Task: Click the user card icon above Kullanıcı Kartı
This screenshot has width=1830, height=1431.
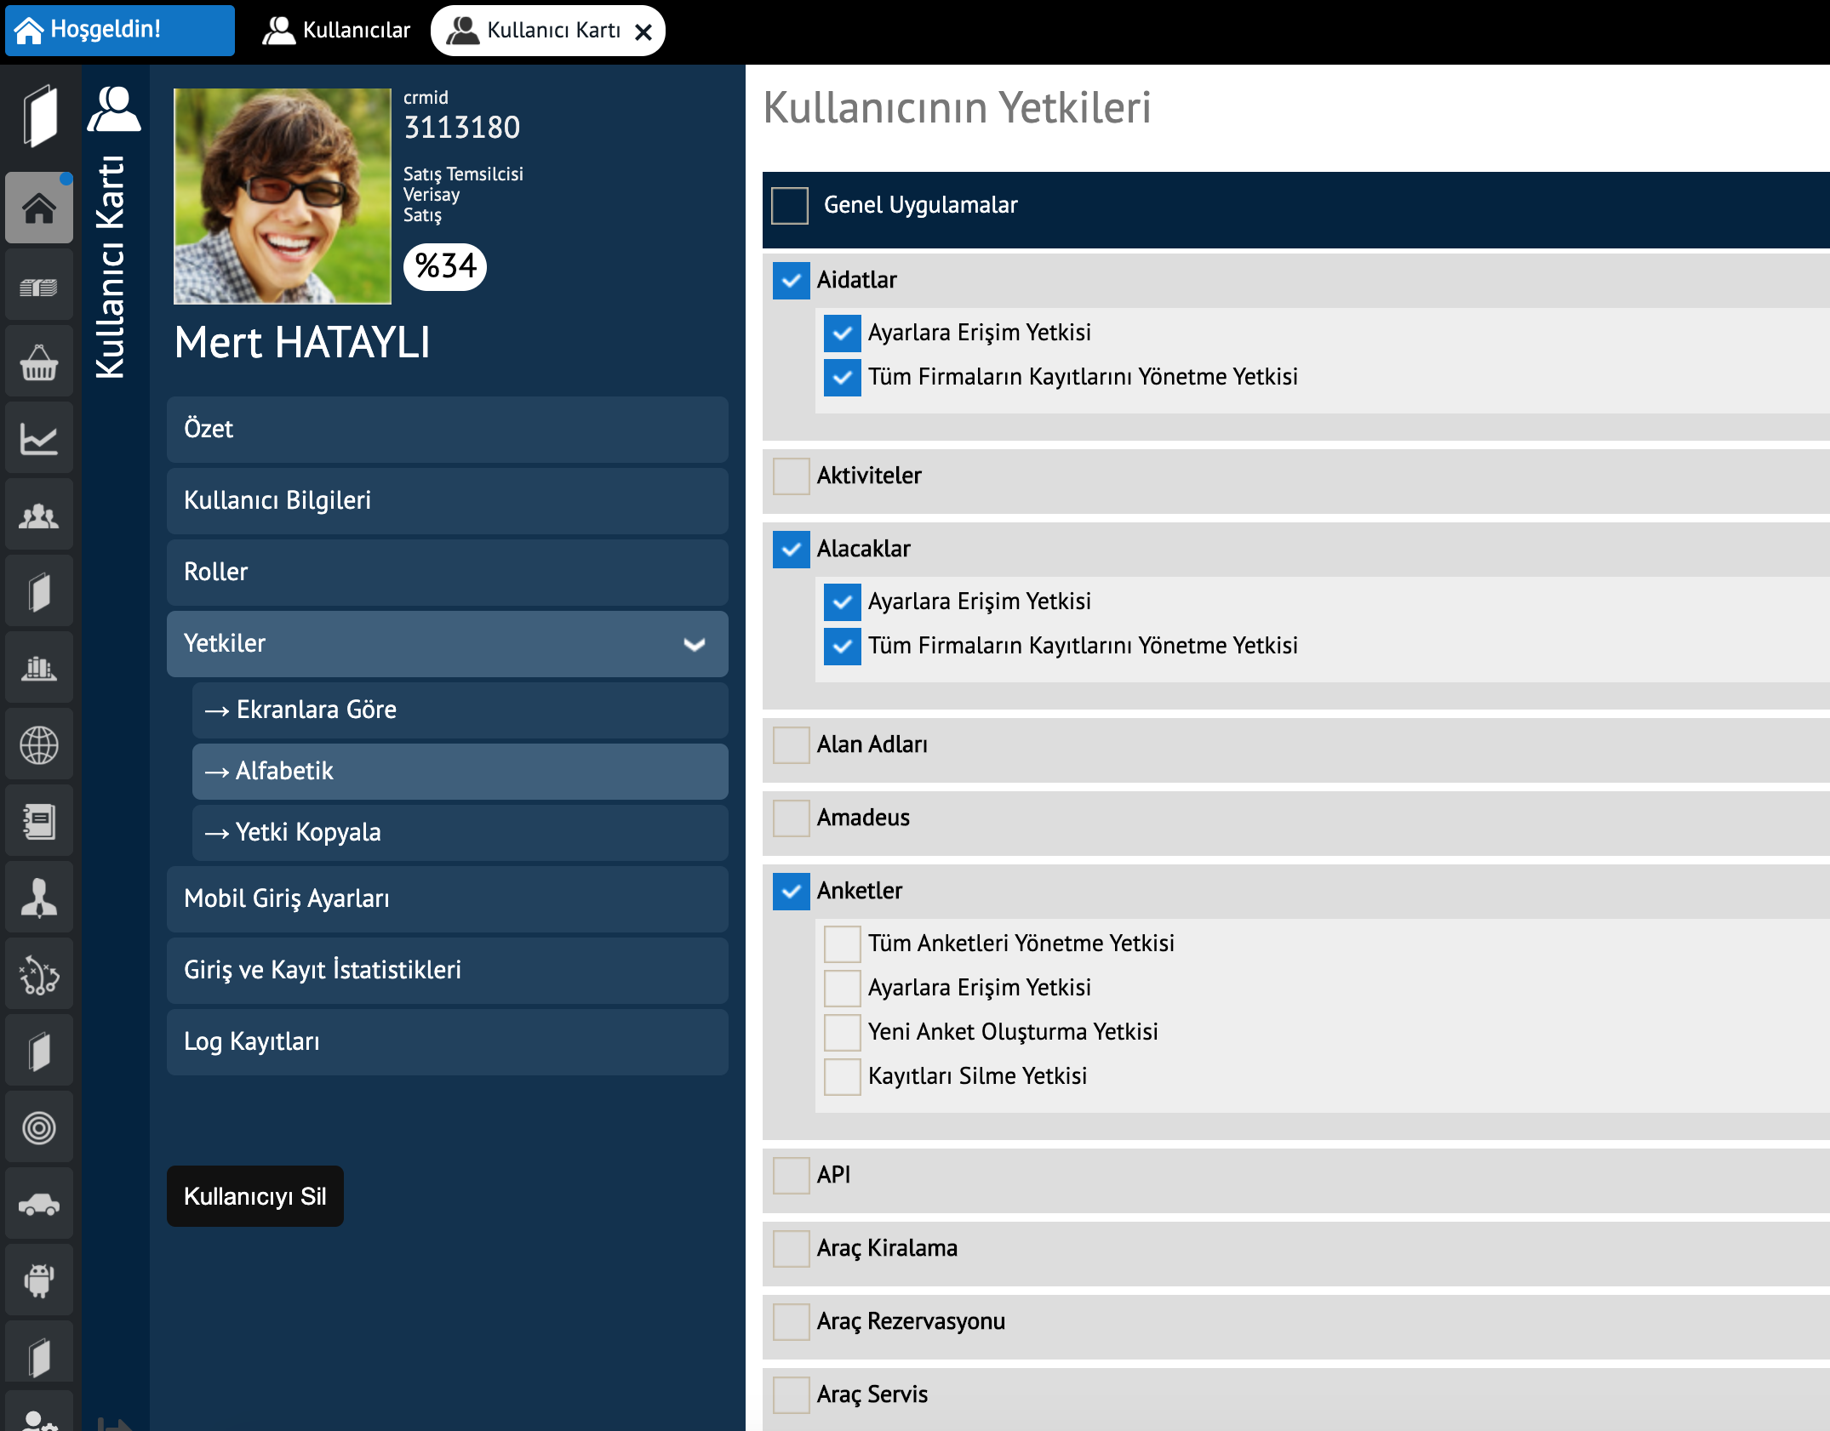Action: point(113,109)
